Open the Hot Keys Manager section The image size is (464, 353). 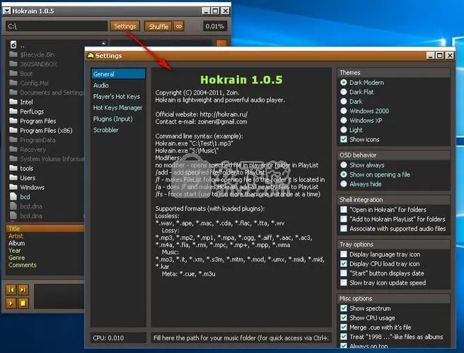click(118, 107)
